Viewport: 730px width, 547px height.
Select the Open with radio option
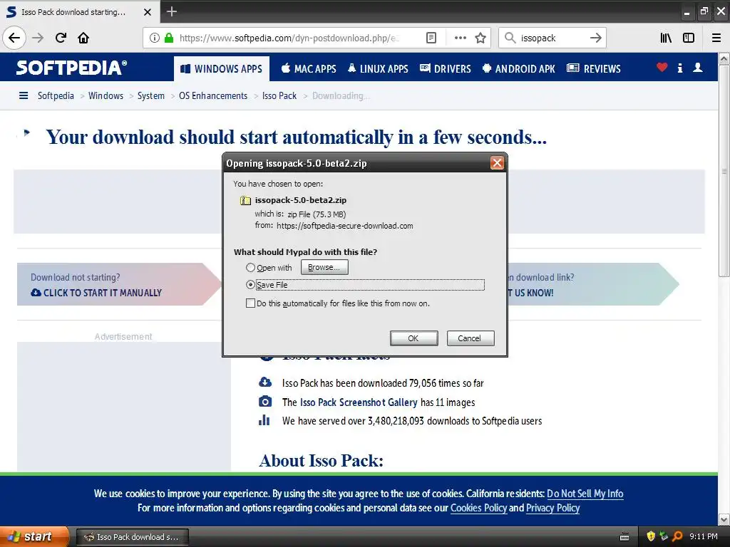pyautogui.click(x=250, y=268)
